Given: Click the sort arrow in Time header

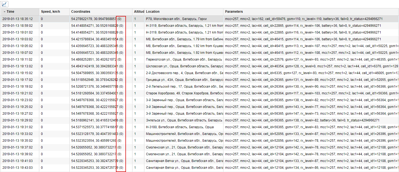Looking at the screenshot, I should pos(5,12).
